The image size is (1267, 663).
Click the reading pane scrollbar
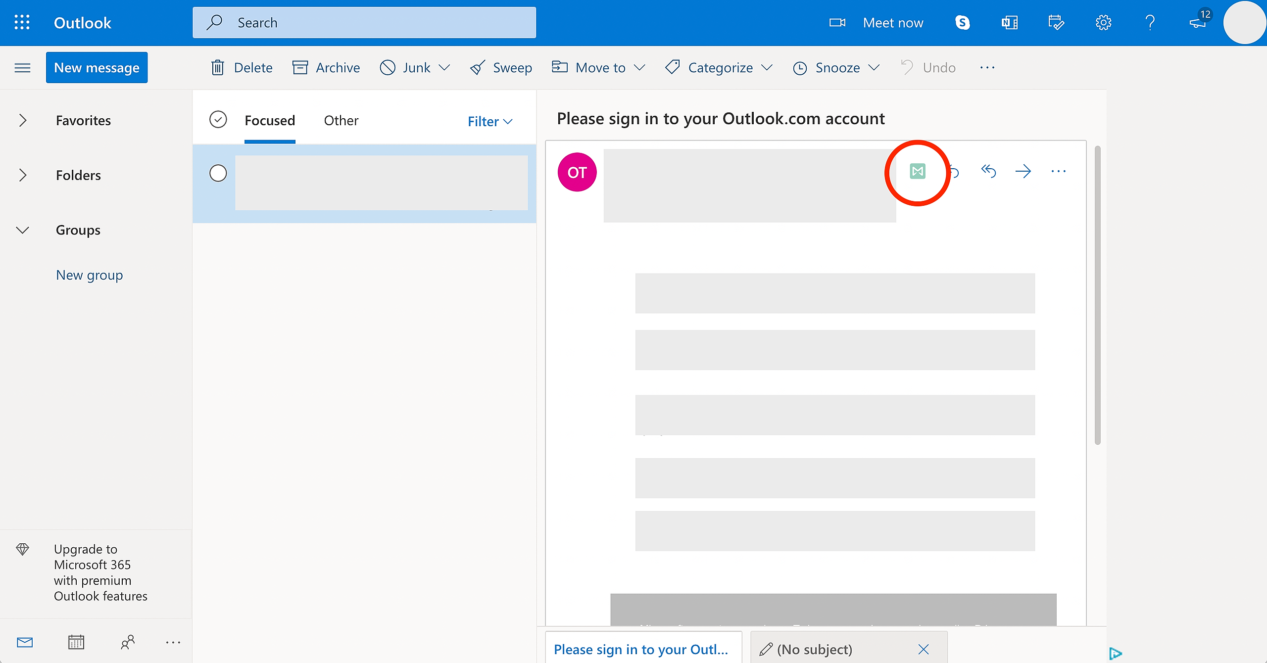[x=1098, y=295]
